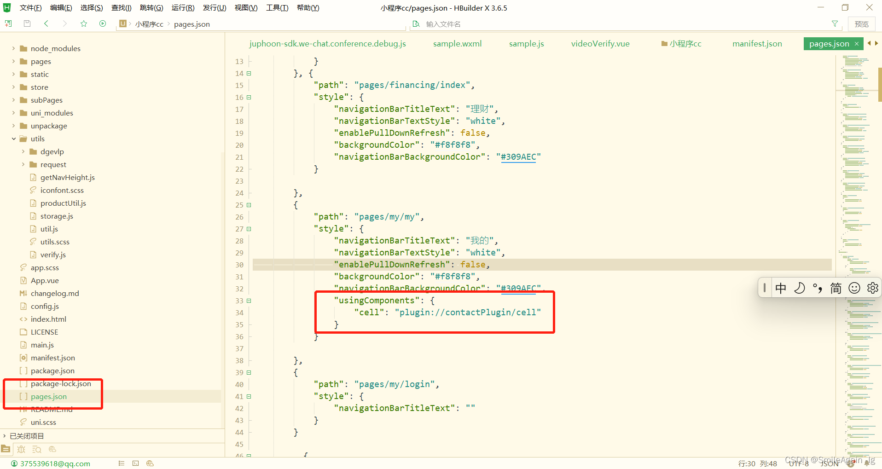Open IME settings gear icon

[x=873, y=288]
